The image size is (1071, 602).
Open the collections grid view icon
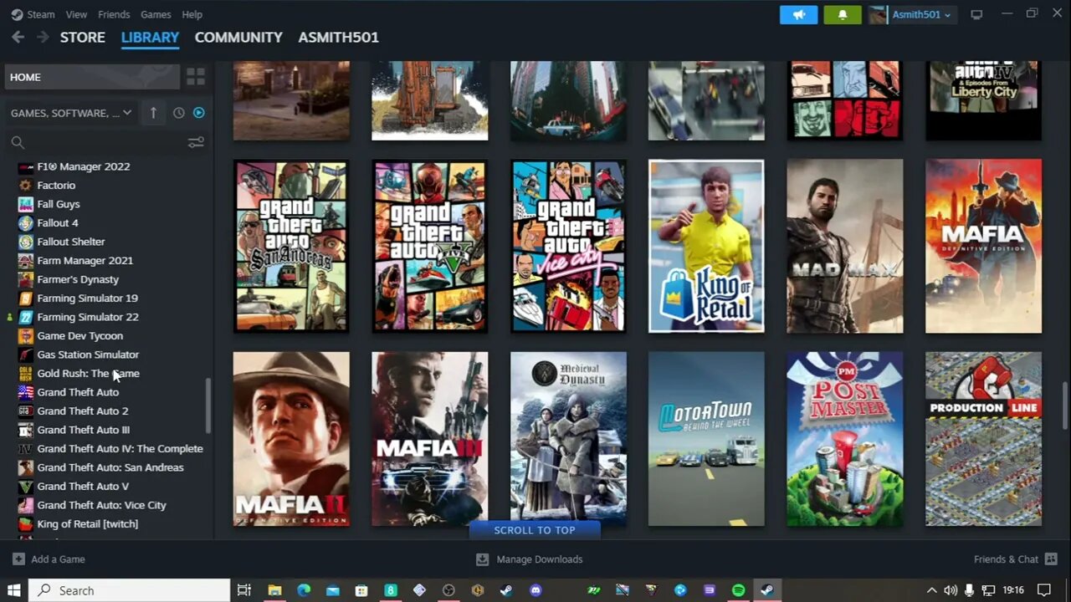click(x=196, y=77)
